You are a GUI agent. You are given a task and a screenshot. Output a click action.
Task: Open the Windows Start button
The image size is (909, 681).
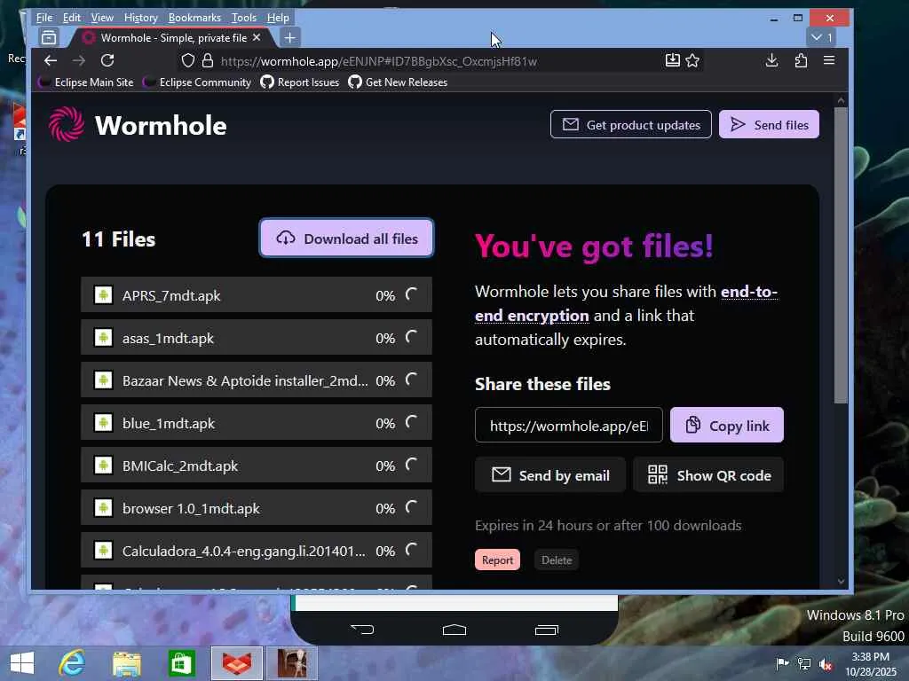point(22,663)
